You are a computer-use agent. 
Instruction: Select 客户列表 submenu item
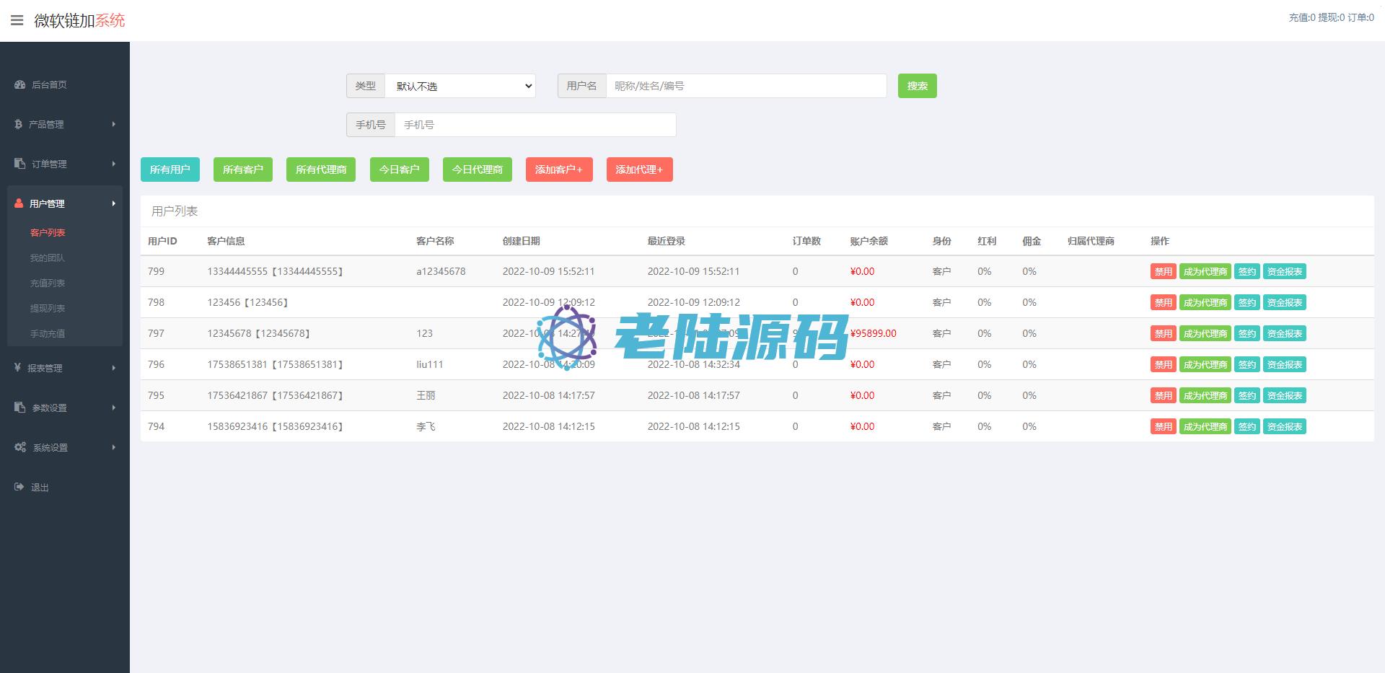[x=48, y=232]
